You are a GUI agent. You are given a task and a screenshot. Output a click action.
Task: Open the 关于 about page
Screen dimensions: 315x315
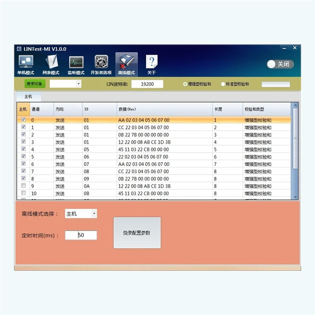pos(152,65)
